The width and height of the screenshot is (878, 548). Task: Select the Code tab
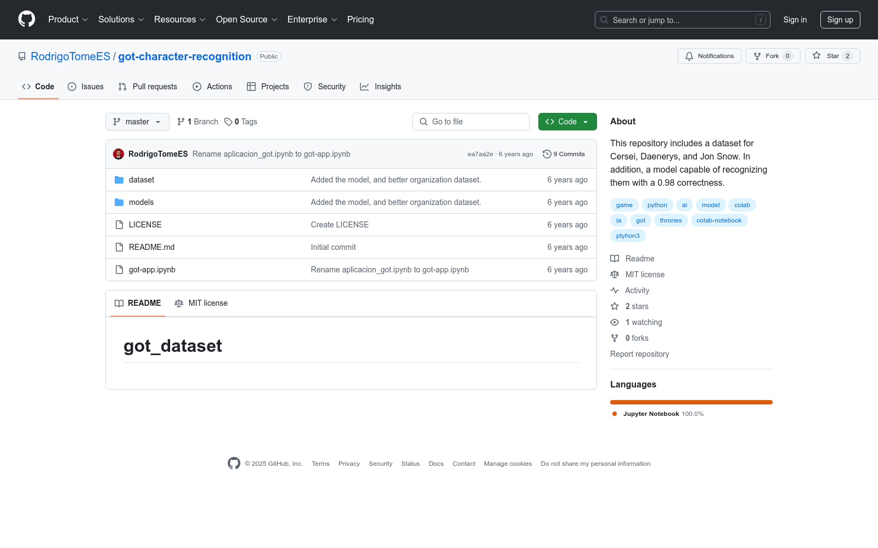point(38,87)
